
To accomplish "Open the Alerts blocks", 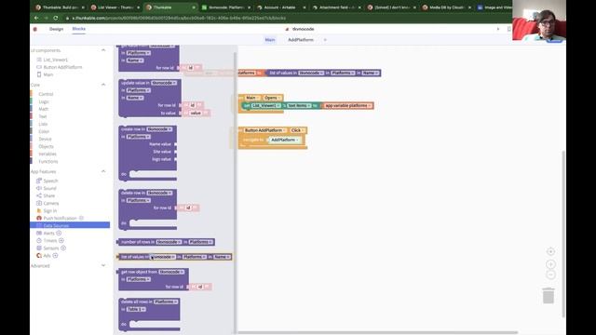I will pyautogui.click(x=48, y=234).
